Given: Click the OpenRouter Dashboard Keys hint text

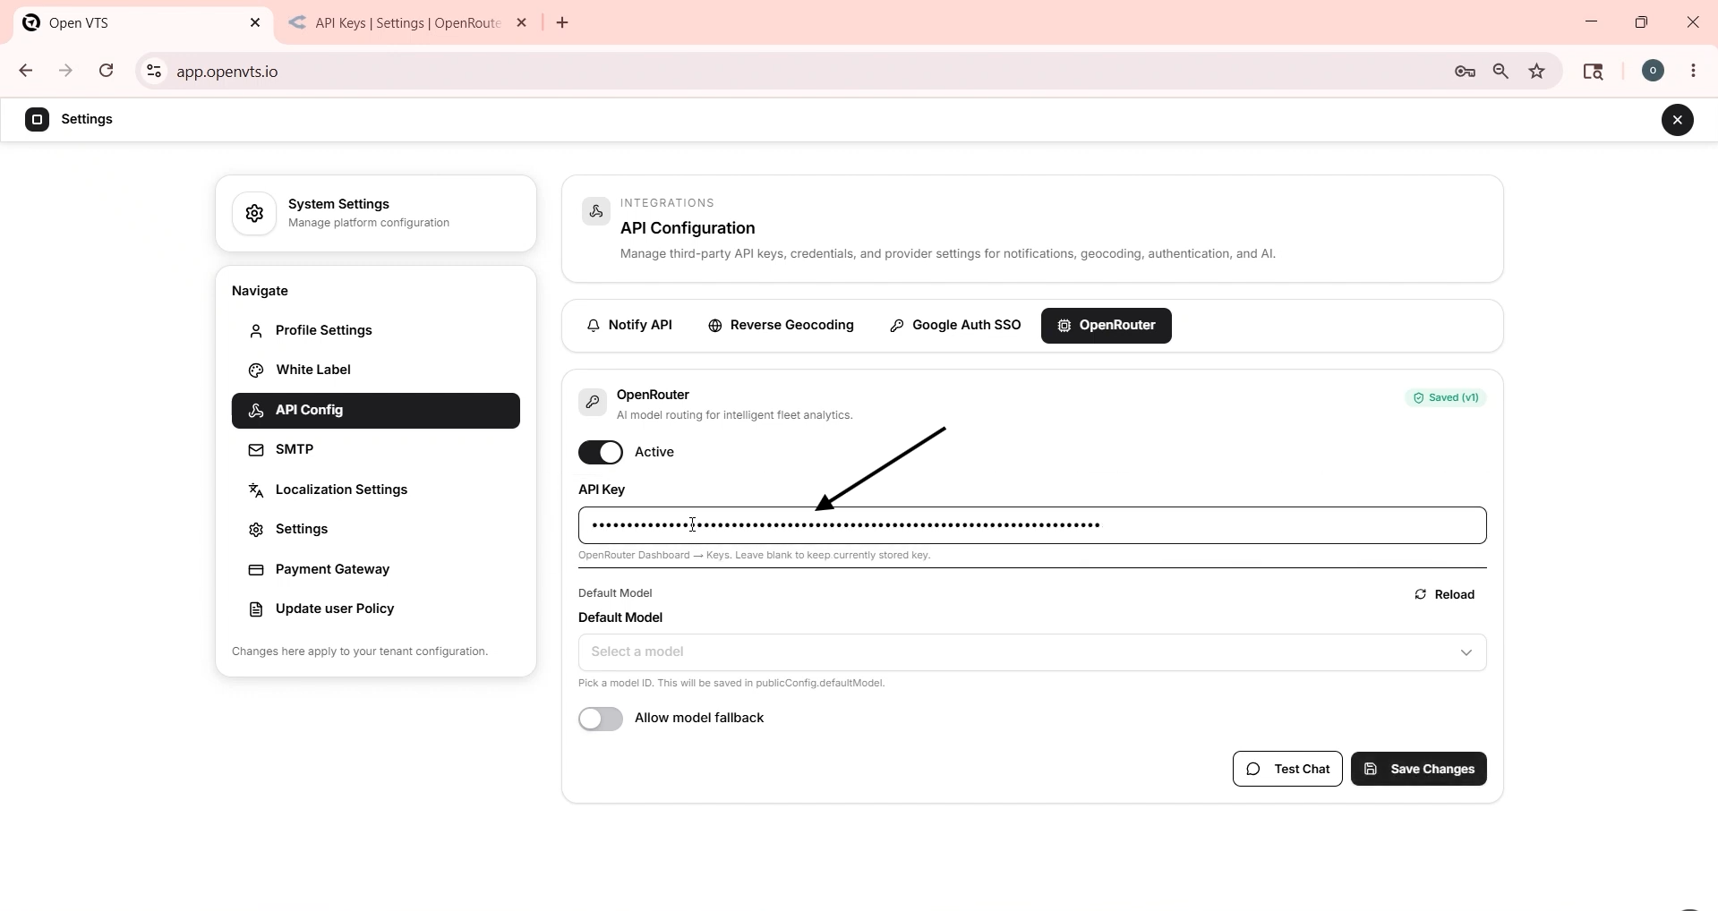Looking at the screenshot, I should pyautogui.click(x=754, y=555).
